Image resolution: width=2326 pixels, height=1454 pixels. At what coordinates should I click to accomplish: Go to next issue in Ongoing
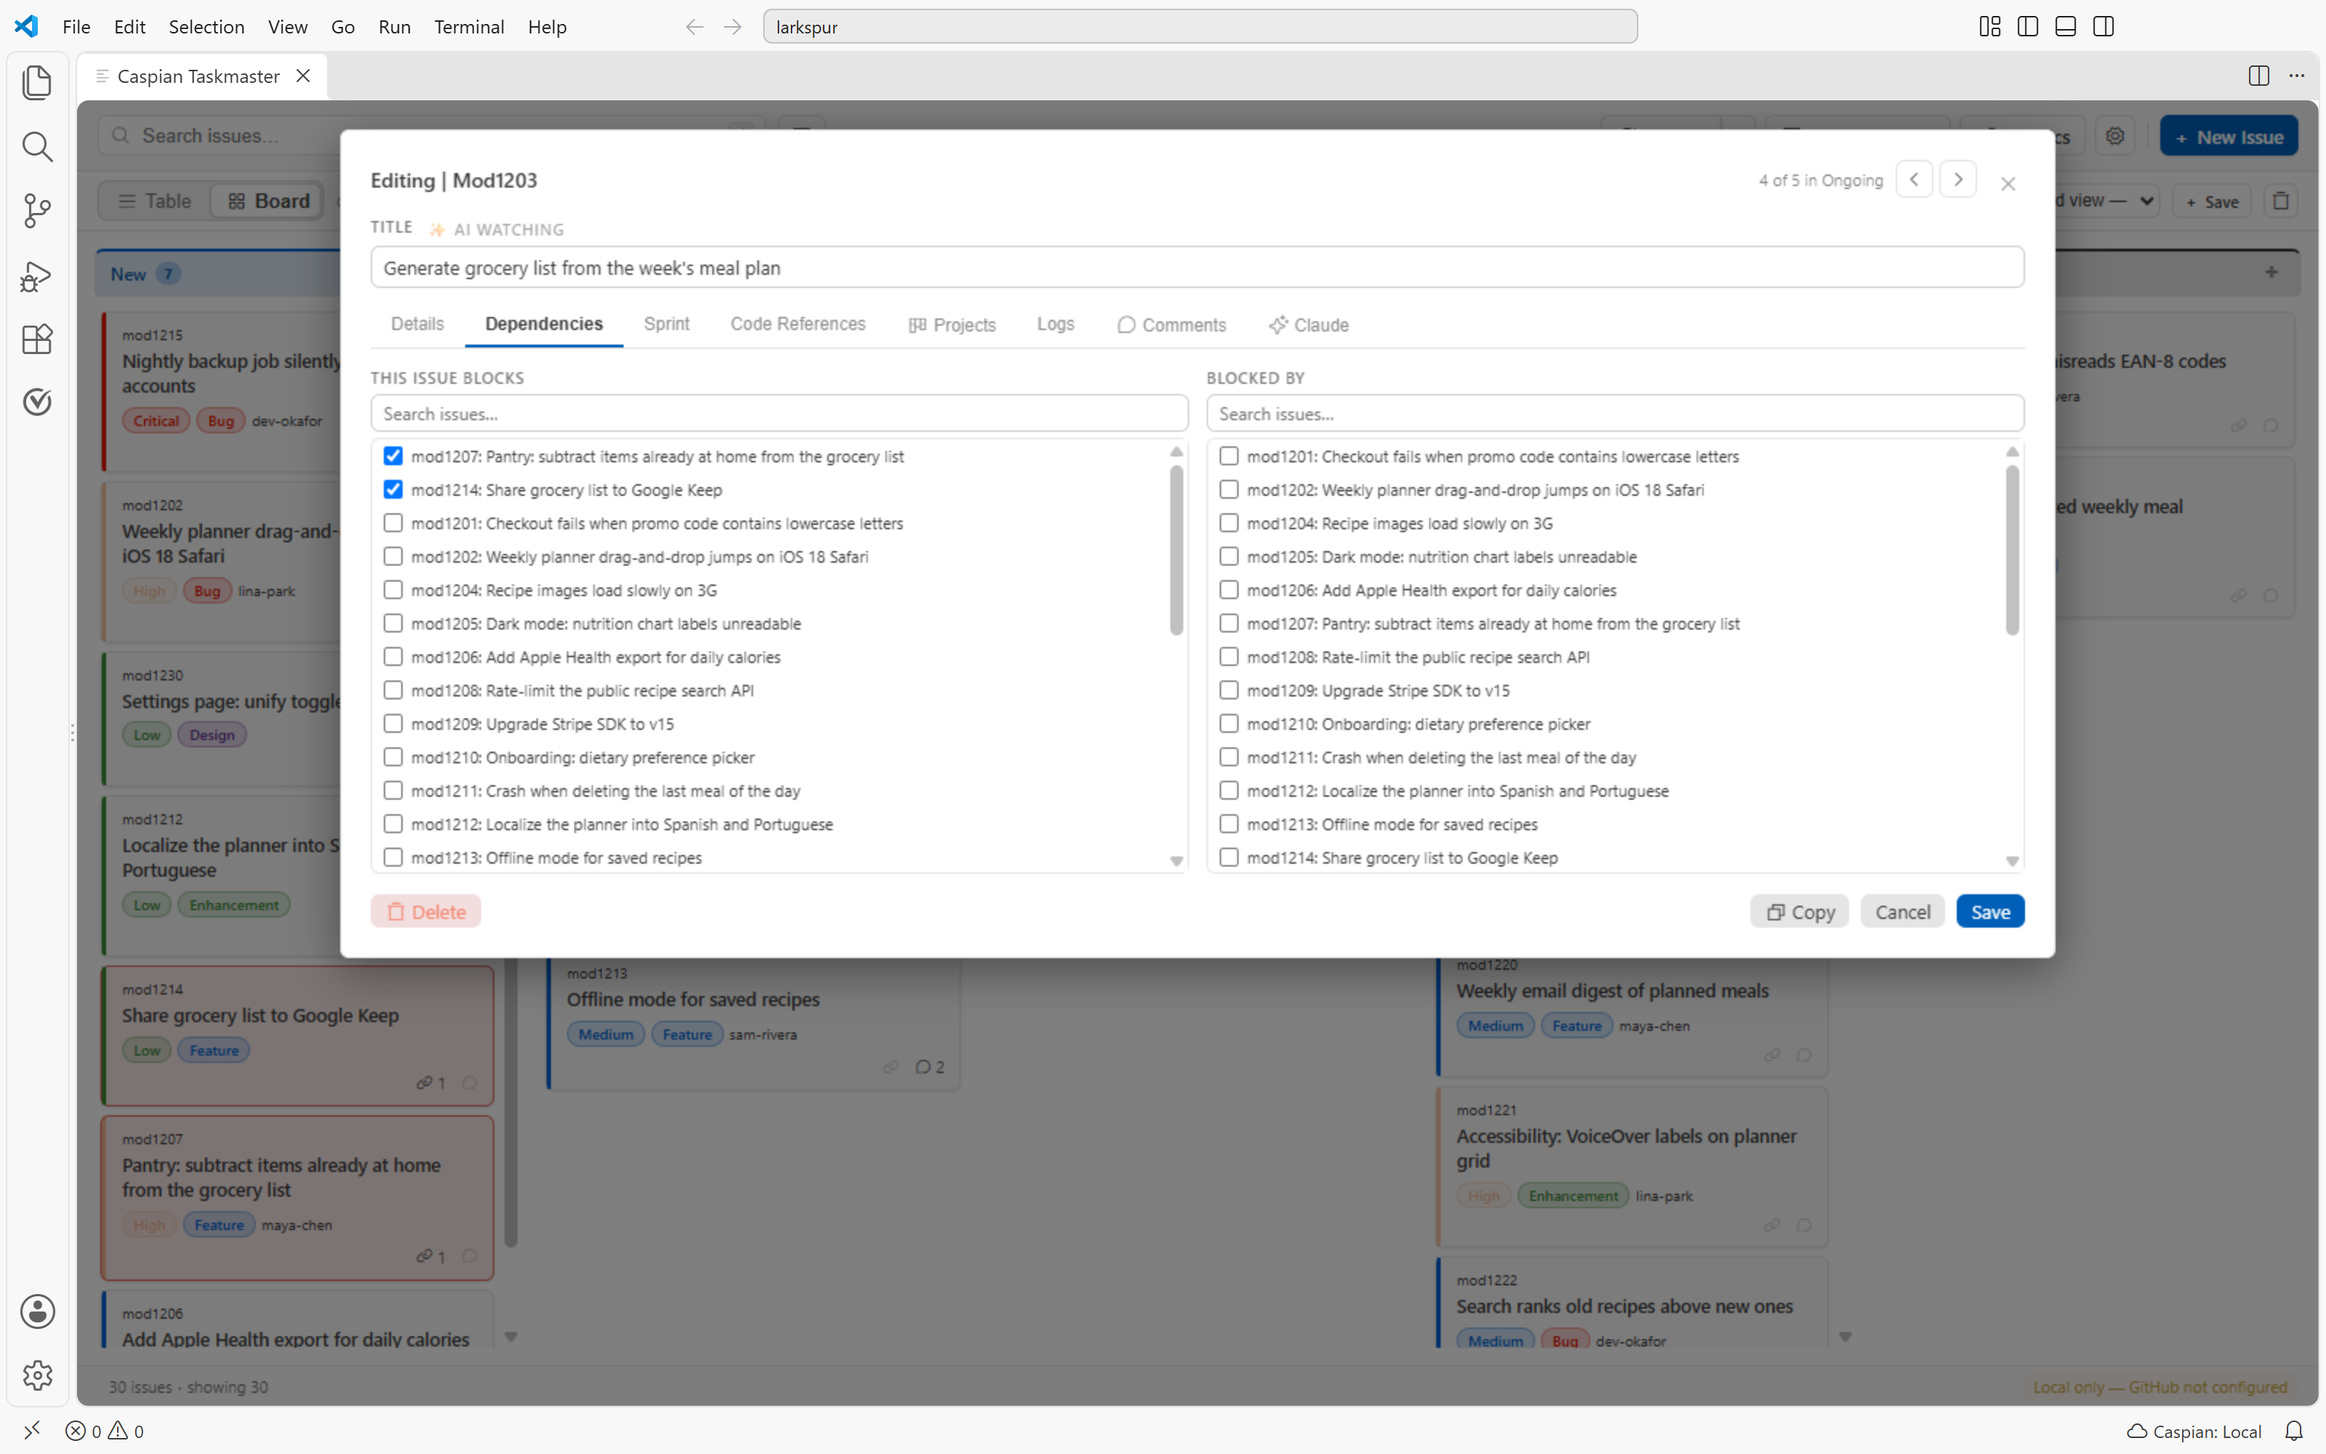coord(1958,180)
